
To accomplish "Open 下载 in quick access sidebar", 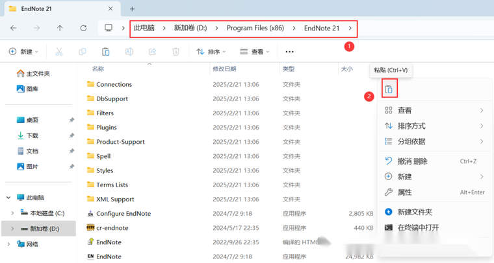I will [32, 135].
